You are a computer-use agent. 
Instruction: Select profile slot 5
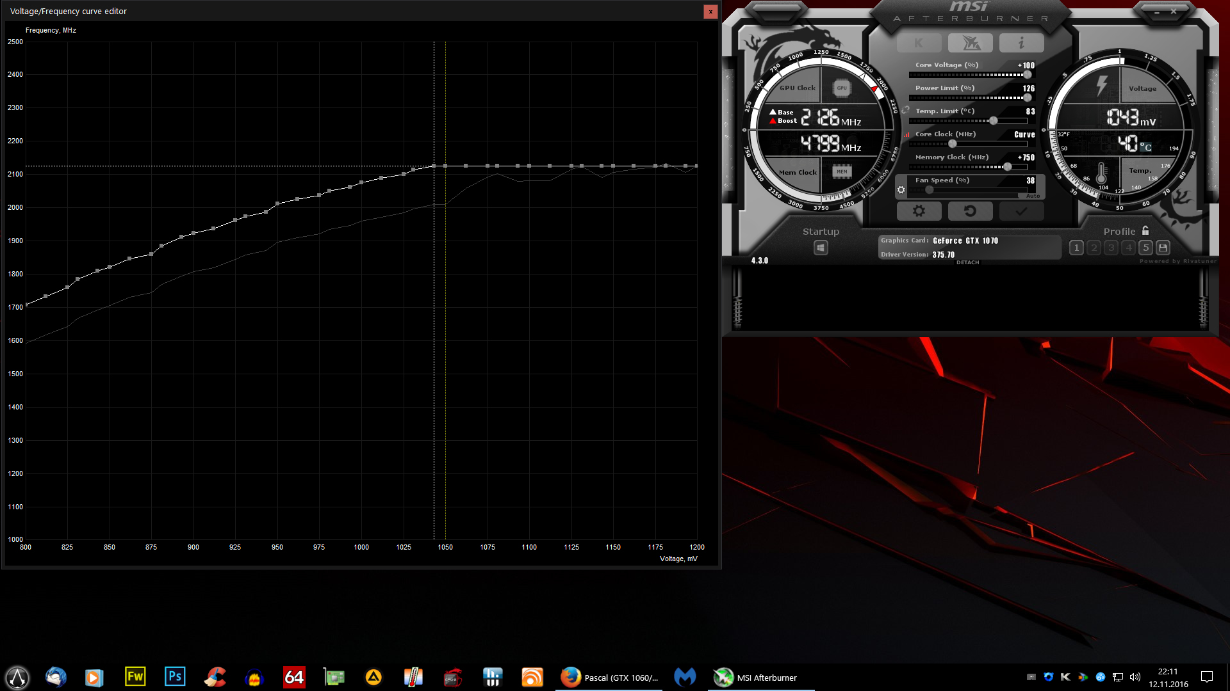coord(1146,248)
